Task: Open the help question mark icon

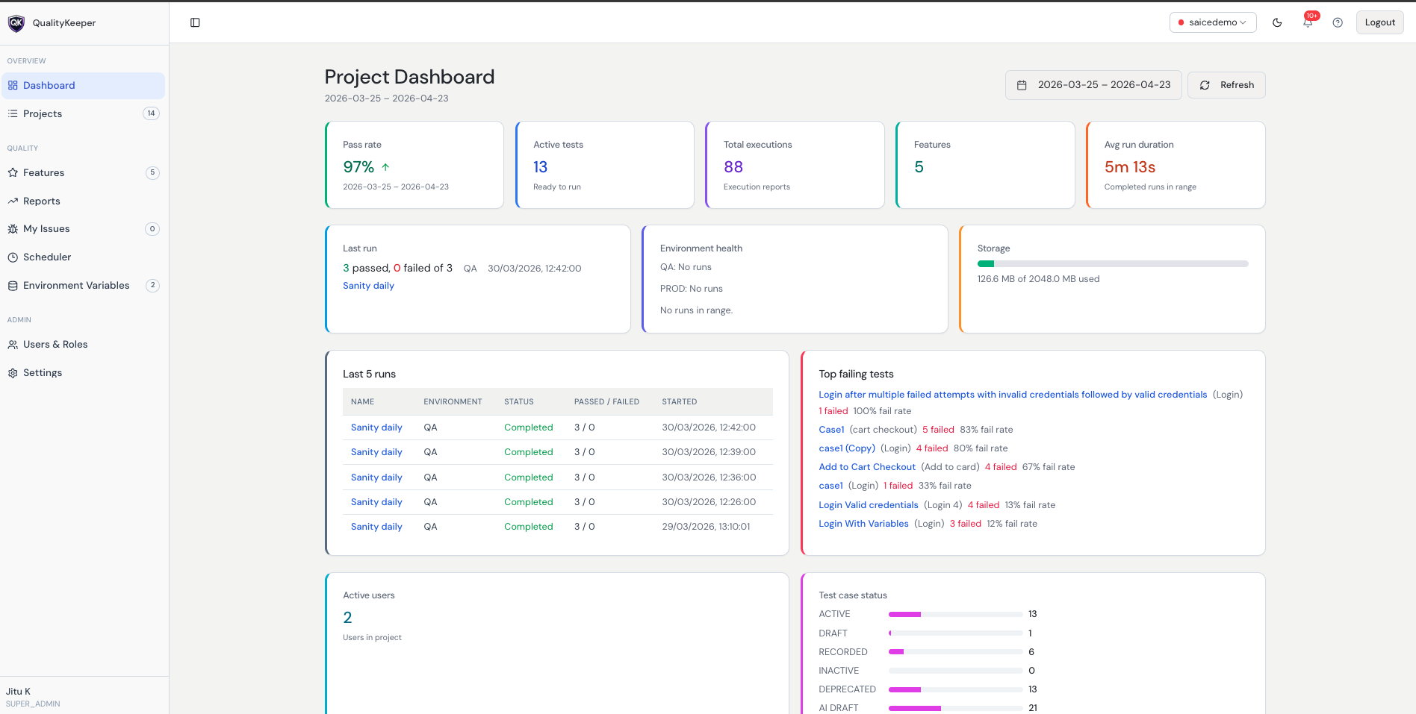Action: tap(1338, 22)
